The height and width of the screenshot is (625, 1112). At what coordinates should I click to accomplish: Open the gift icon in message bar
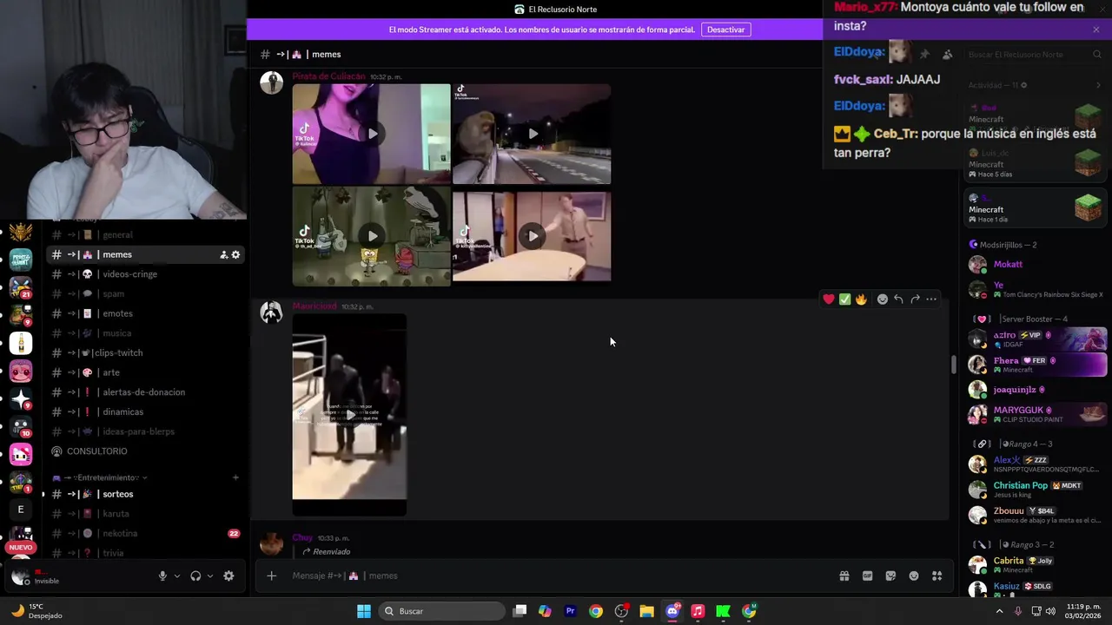click(844, 576)
